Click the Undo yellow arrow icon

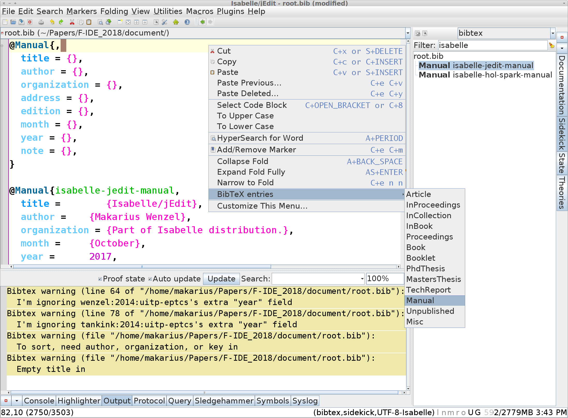[52, 22]
